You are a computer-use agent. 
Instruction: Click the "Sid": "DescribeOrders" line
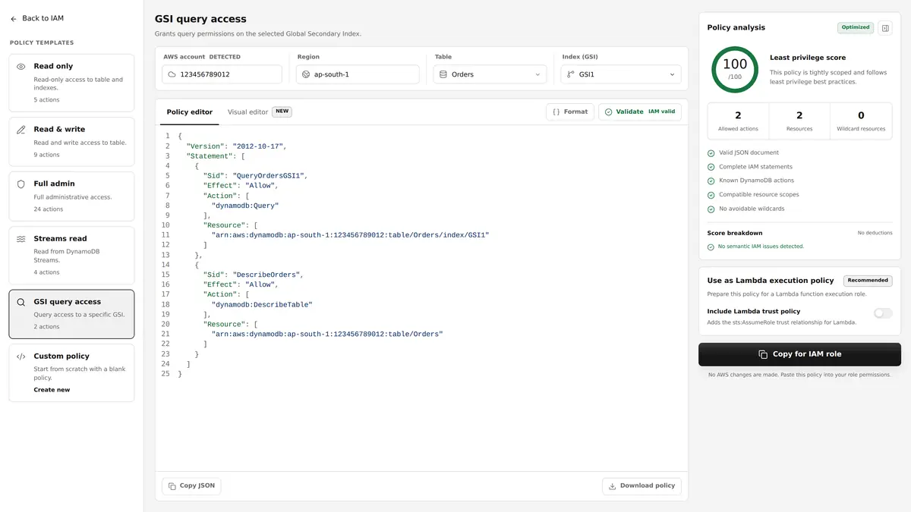pos(253,275)
